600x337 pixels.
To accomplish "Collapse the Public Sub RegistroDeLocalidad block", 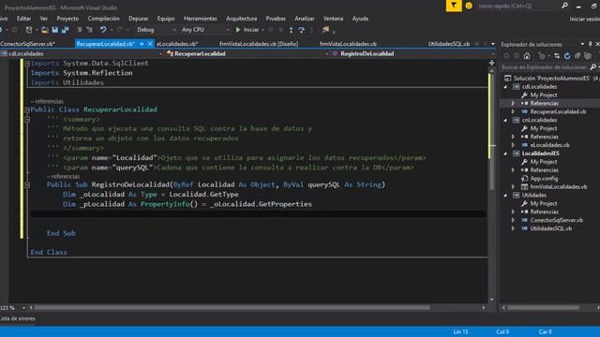I will tap(27, 185).
